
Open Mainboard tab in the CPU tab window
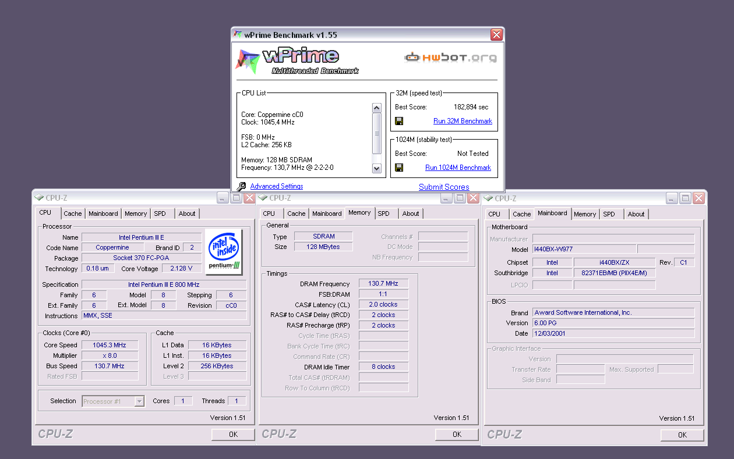pyautogui.click(x=103, y=214)
